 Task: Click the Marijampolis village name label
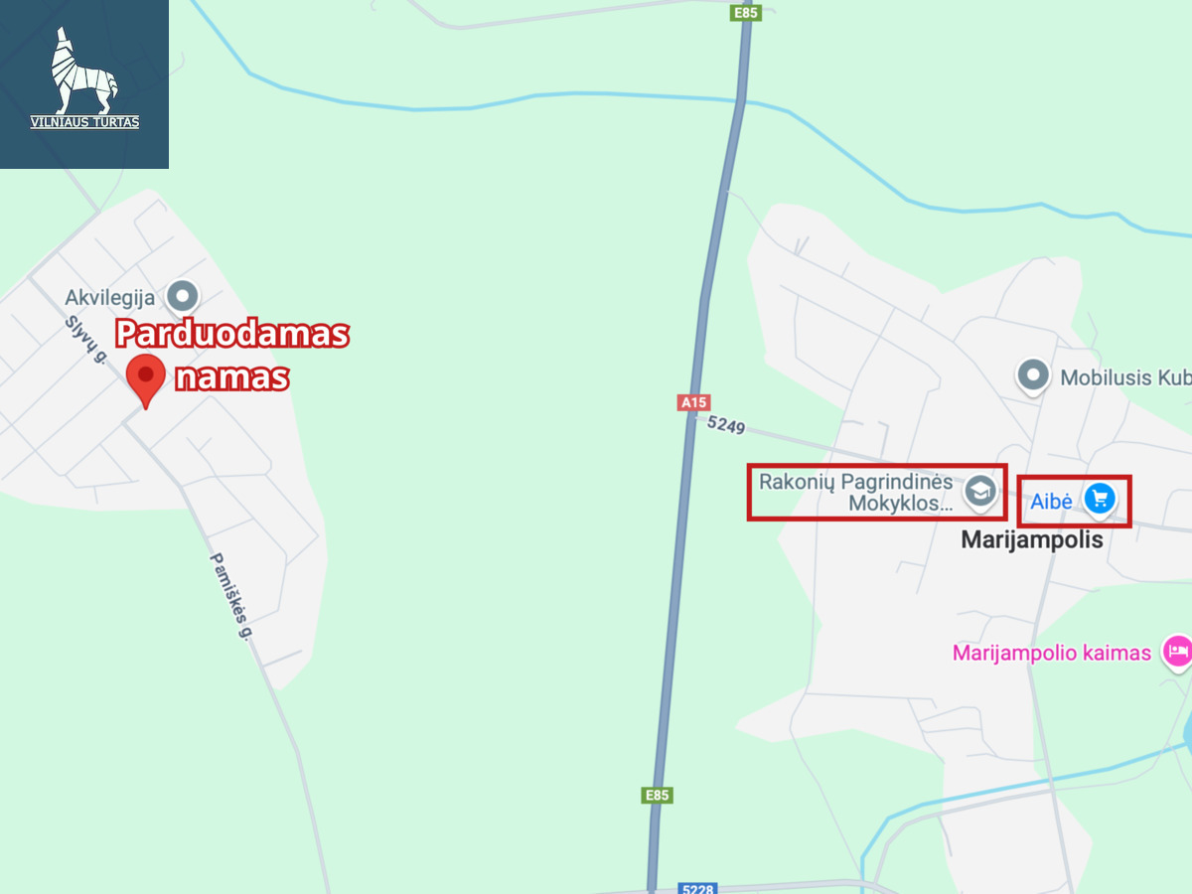[x=1032, y=540]
